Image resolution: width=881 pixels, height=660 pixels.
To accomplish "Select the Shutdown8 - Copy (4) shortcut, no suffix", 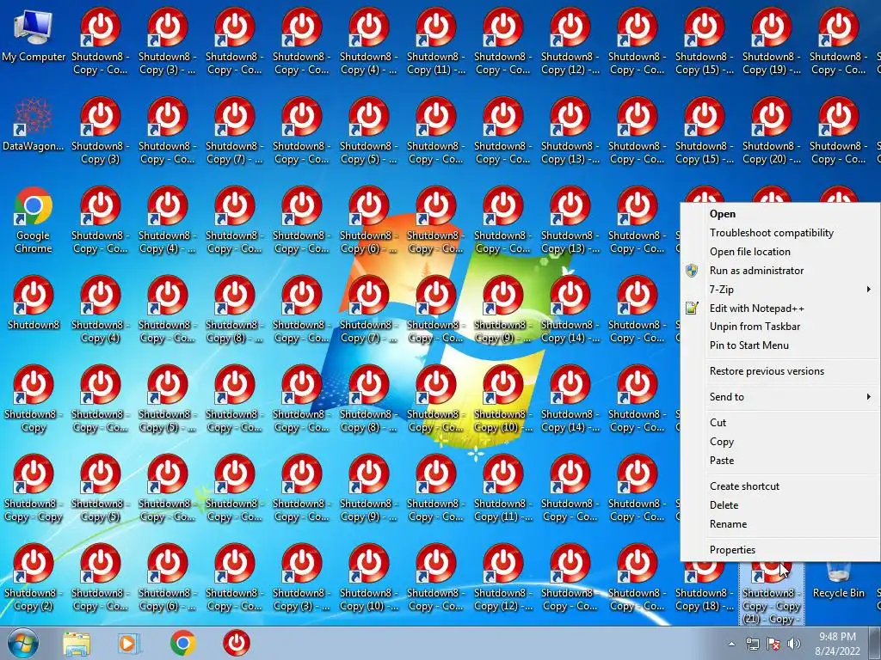I will coord(100,309).
